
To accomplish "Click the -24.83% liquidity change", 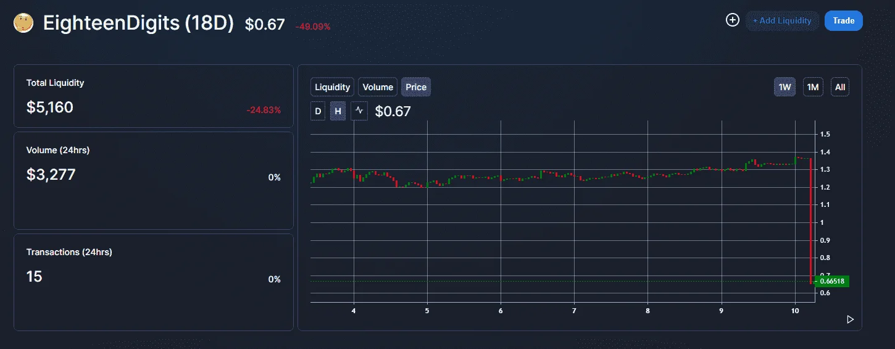I will click(264, 110).
